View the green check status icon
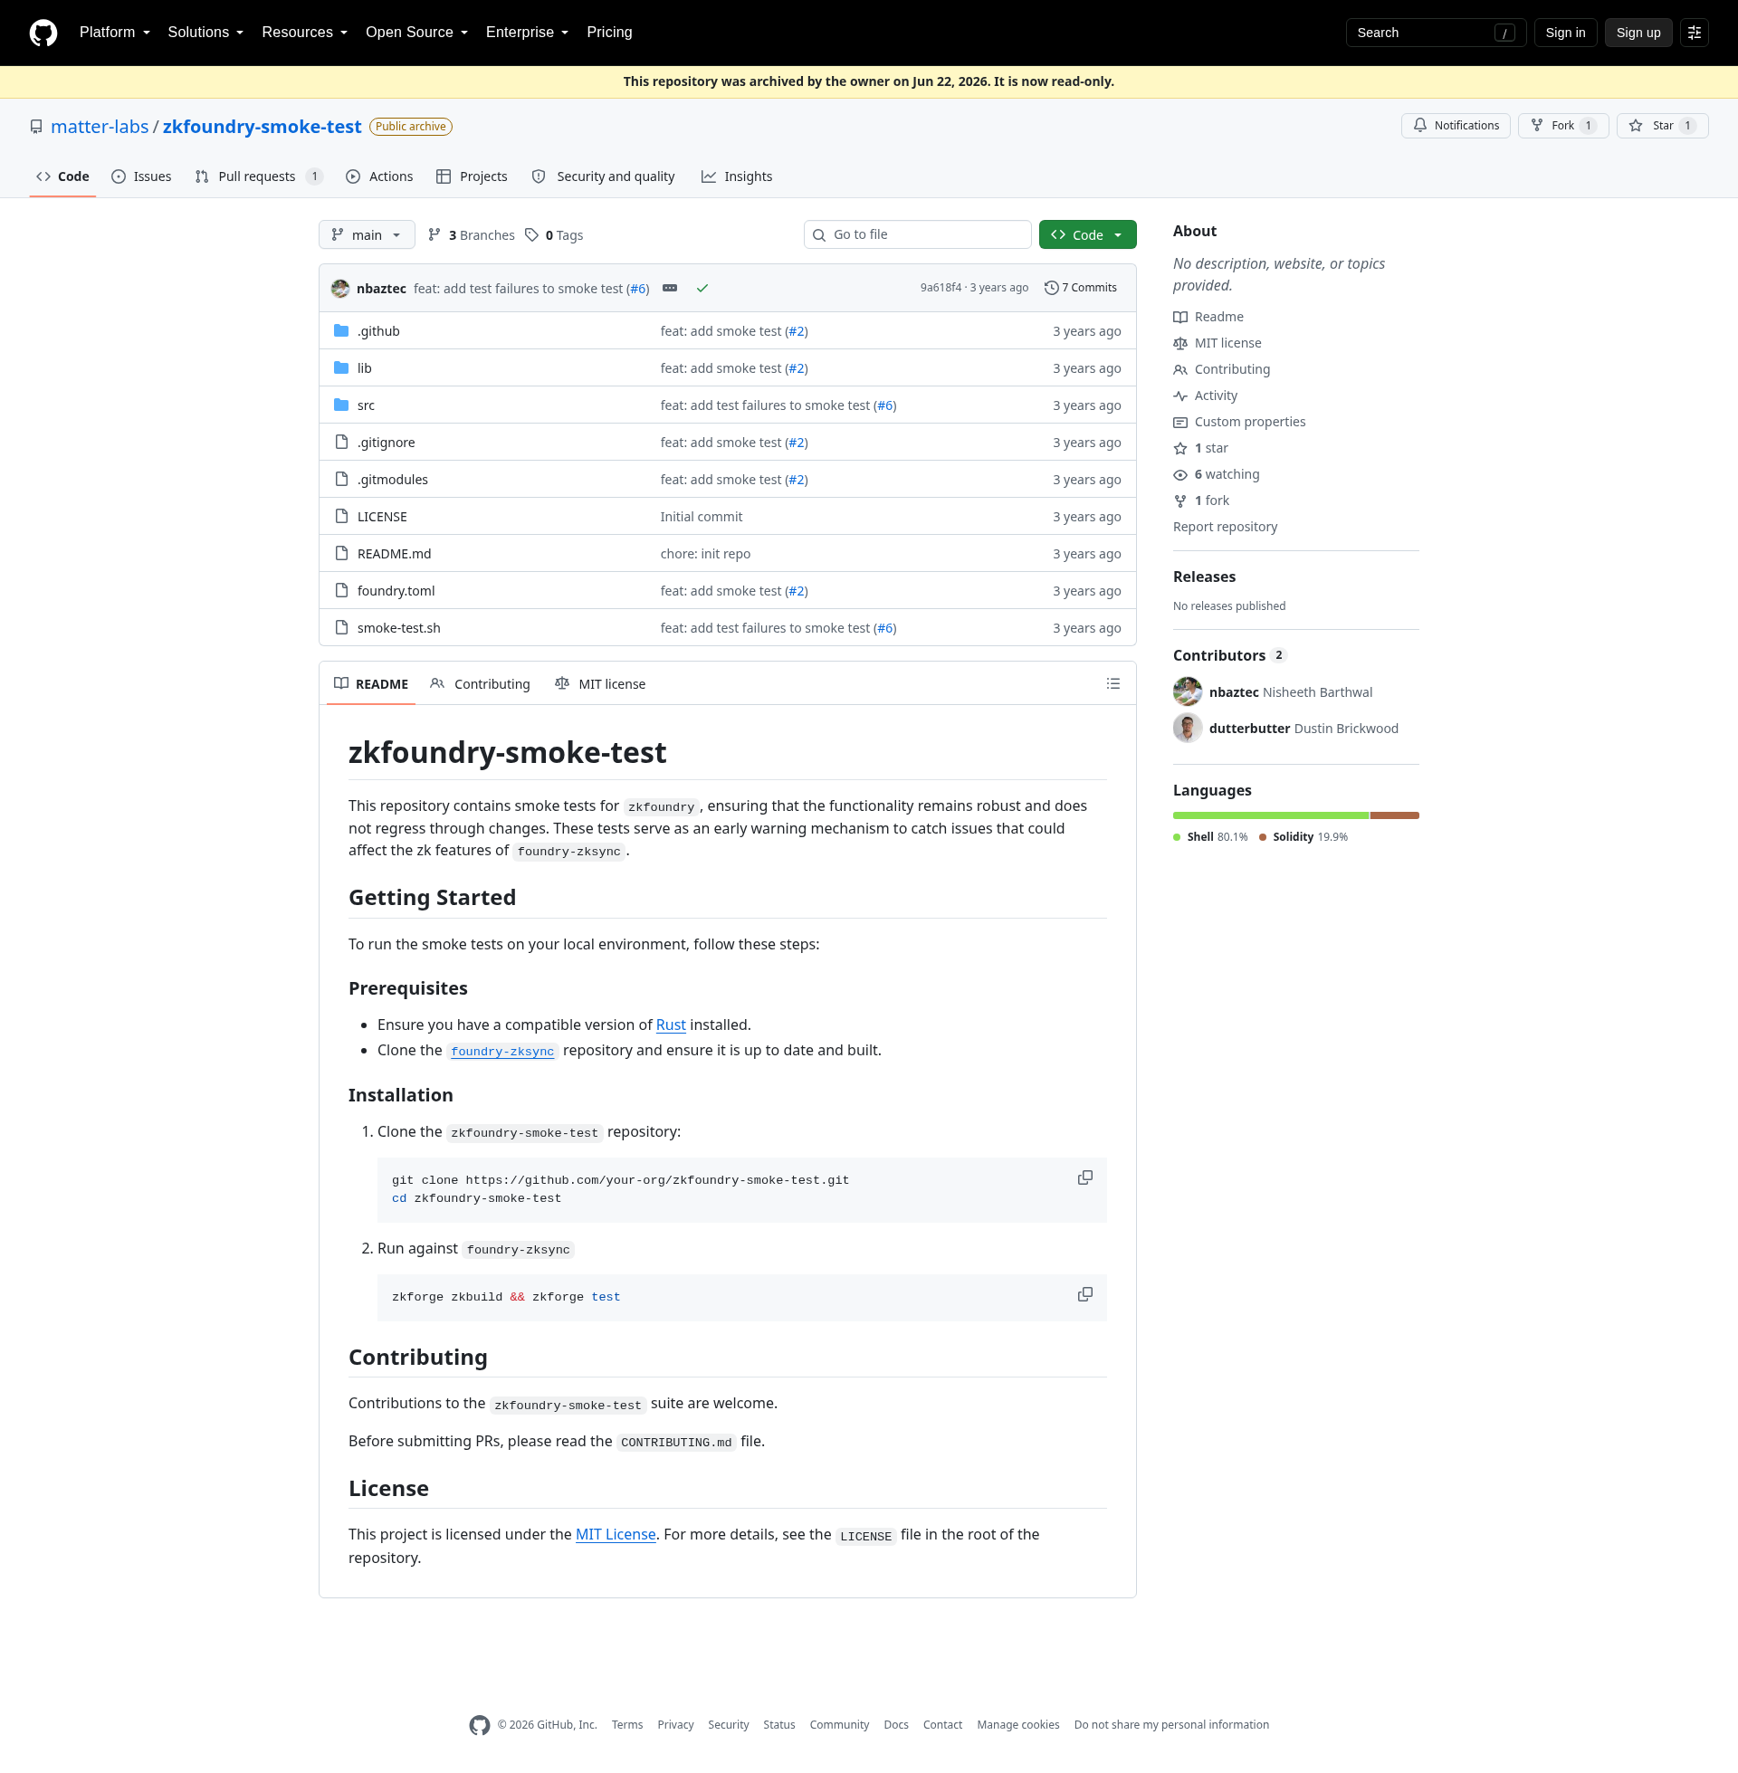The height and width of the screenshot is (1773, 1738). 702,289
